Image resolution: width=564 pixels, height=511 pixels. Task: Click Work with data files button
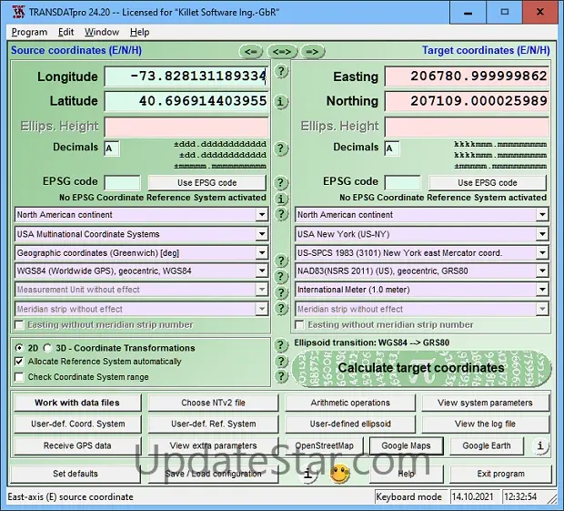77,403
